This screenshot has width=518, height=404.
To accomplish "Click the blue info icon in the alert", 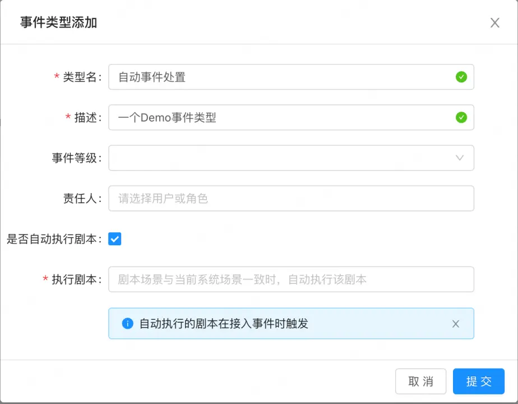I will coord(127,323).
